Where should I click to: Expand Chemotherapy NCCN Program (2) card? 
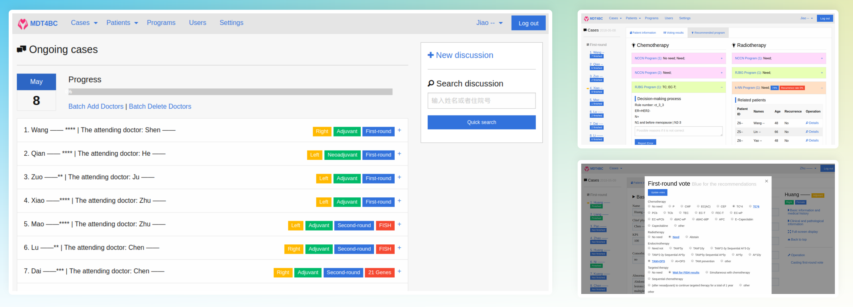[721, 73]
